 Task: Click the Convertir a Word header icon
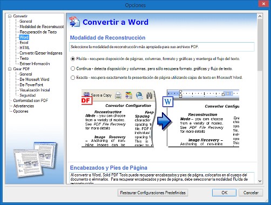point(74,22)
